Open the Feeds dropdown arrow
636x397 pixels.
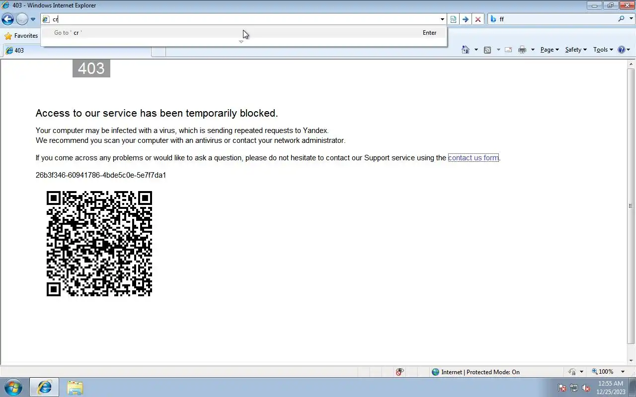coord(498,50)
